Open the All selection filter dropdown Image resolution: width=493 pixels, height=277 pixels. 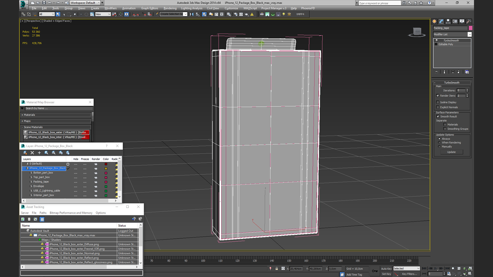coord(47,14)
